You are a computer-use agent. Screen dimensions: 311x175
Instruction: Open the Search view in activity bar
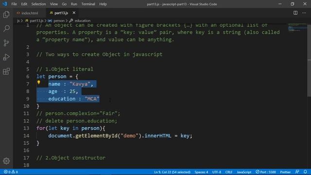pos(6,29)
